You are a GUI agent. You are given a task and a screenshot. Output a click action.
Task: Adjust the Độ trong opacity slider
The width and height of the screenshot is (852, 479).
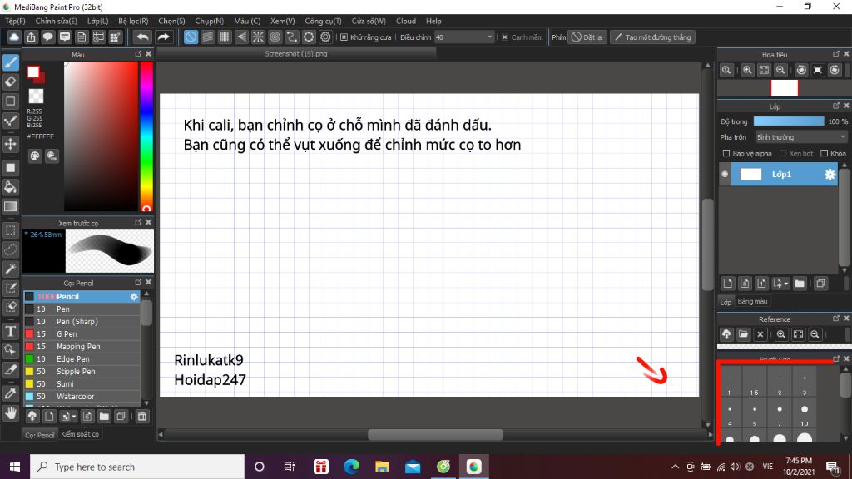[x=789, y=121]
